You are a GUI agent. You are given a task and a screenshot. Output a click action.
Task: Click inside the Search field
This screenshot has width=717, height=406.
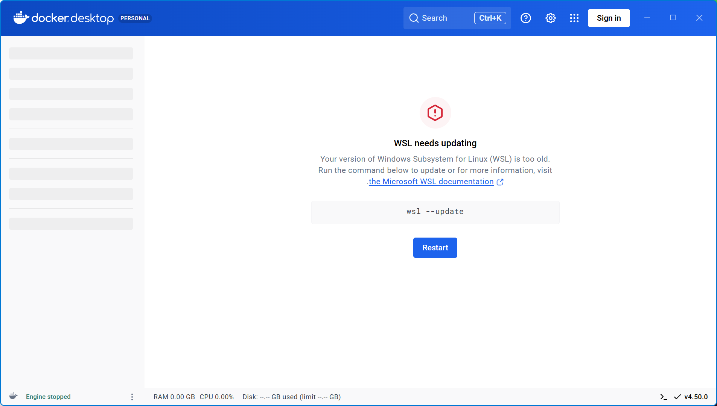click(440, 18)
